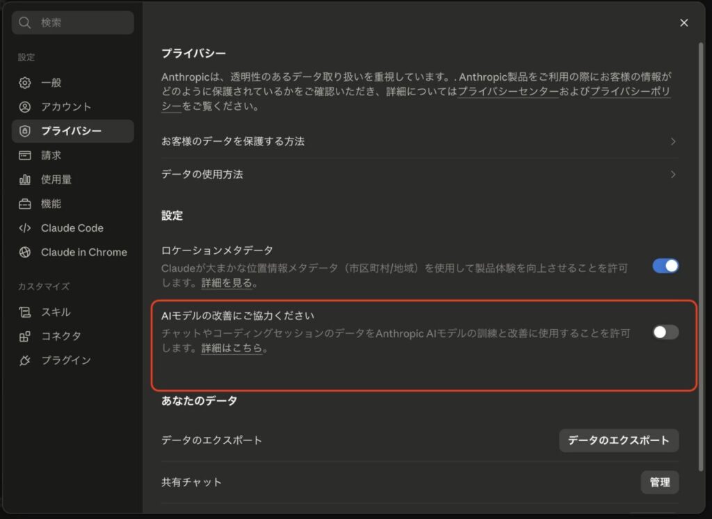The width and height of the screenshot is (712, 519).
Task: Click the ロケーションメタデータ label
Action: click(217, 250)
